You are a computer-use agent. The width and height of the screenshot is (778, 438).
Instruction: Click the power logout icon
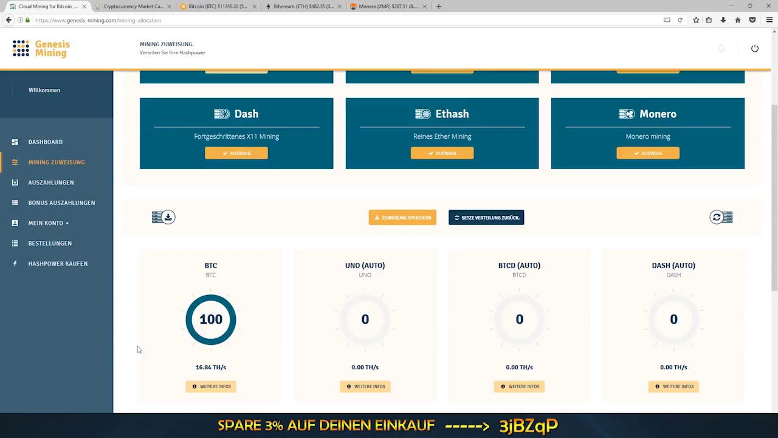[x=755, y=48]
